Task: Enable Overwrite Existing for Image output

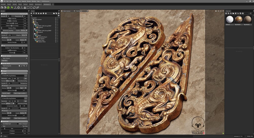Action: [x=17, y=81]
